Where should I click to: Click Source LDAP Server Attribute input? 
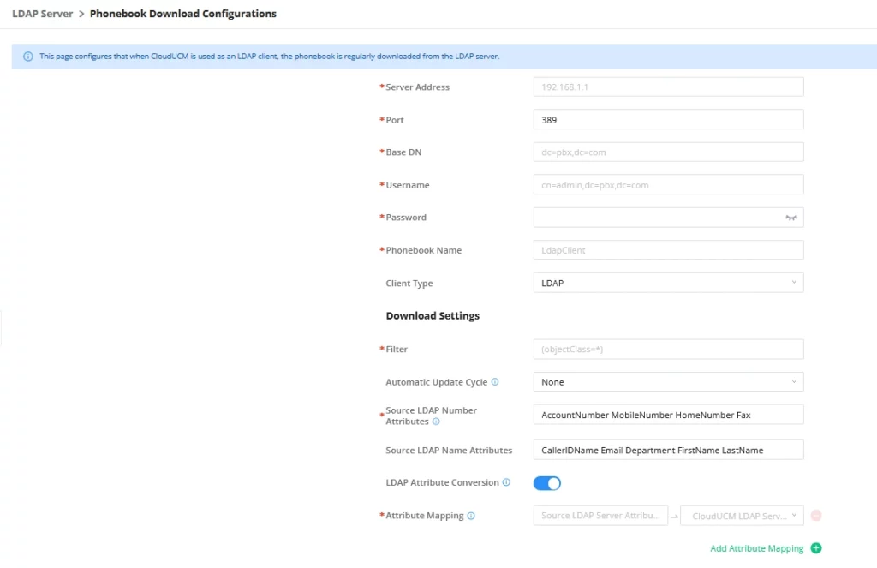pyautogui.click(x=600, y=516)
